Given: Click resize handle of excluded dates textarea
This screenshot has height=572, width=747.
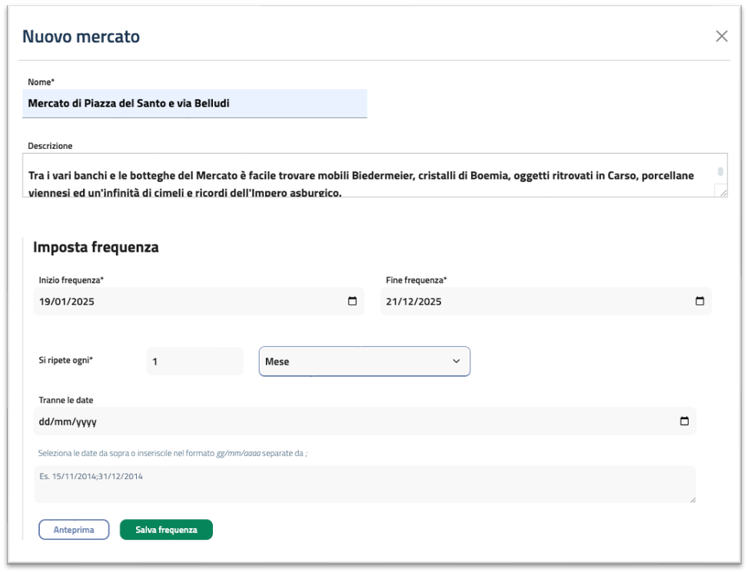Looking at the screenshot, I should tap(692, 499).
